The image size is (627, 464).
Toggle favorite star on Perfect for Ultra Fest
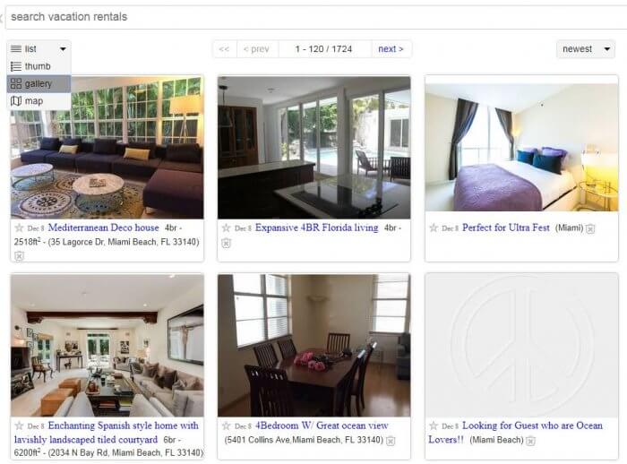pyautogui.click(x=434, y=228)
